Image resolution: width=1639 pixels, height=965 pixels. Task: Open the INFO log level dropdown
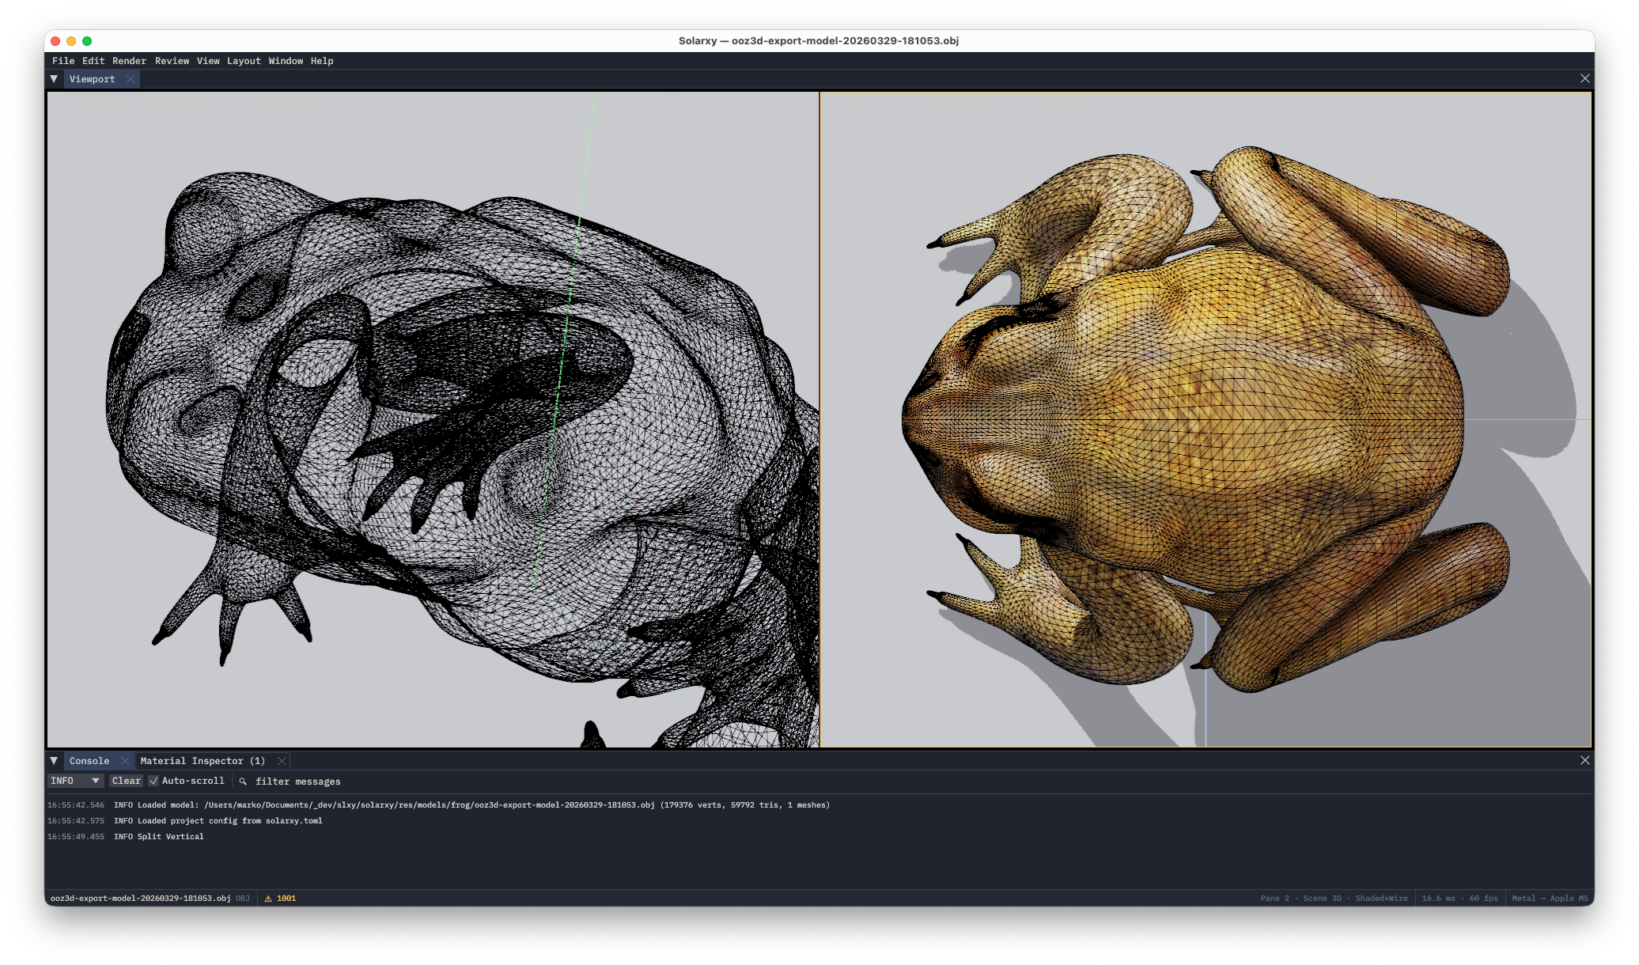point(75,781)
